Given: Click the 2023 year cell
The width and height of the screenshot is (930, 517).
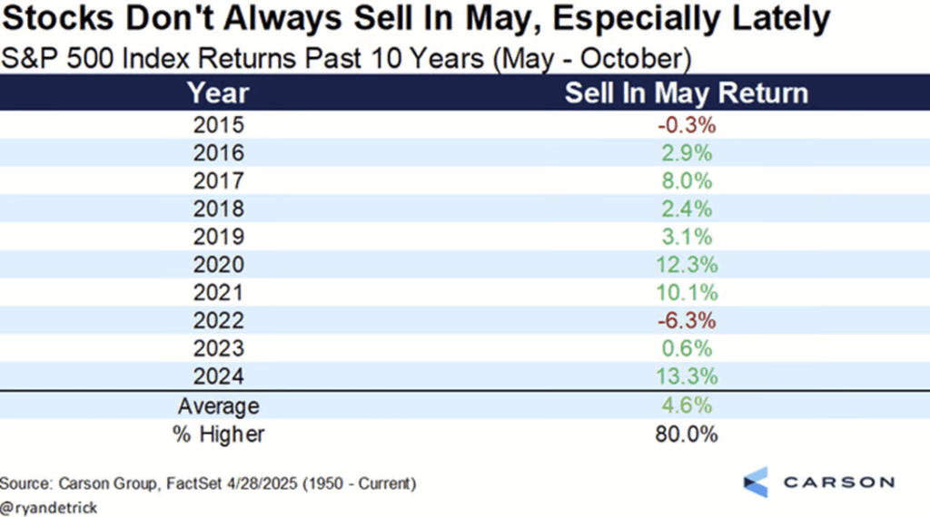Looking at the screenshot, I should [x=218, y=348].
